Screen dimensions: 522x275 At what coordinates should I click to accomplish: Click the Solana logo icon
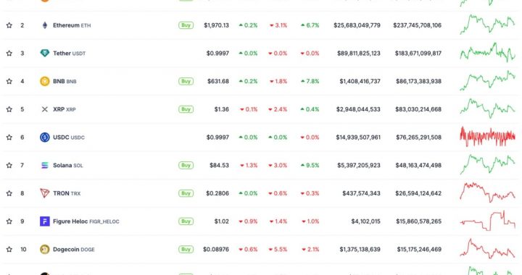point(45,166)
